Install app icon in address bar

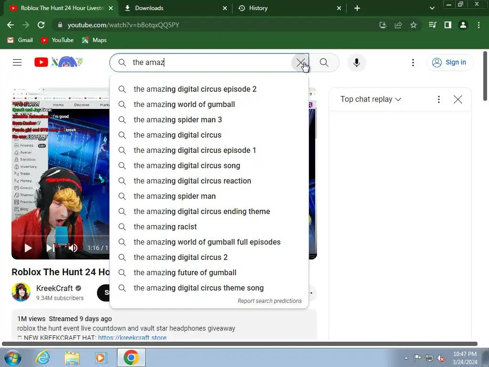(383, 25)
